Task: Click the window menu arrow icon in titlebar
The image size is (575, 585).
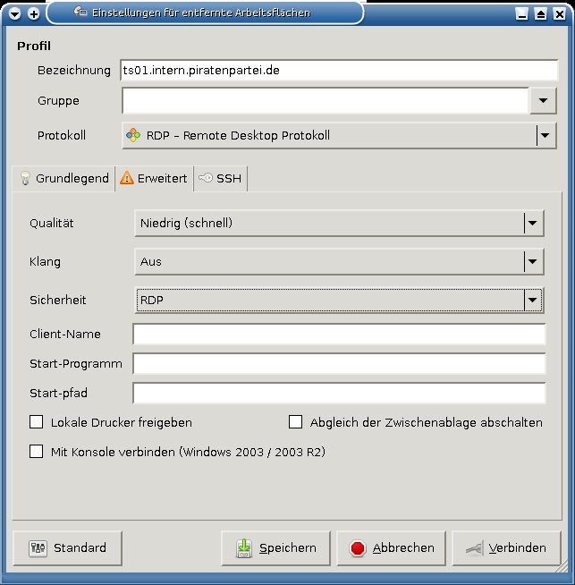Action: tap(15, 13)
